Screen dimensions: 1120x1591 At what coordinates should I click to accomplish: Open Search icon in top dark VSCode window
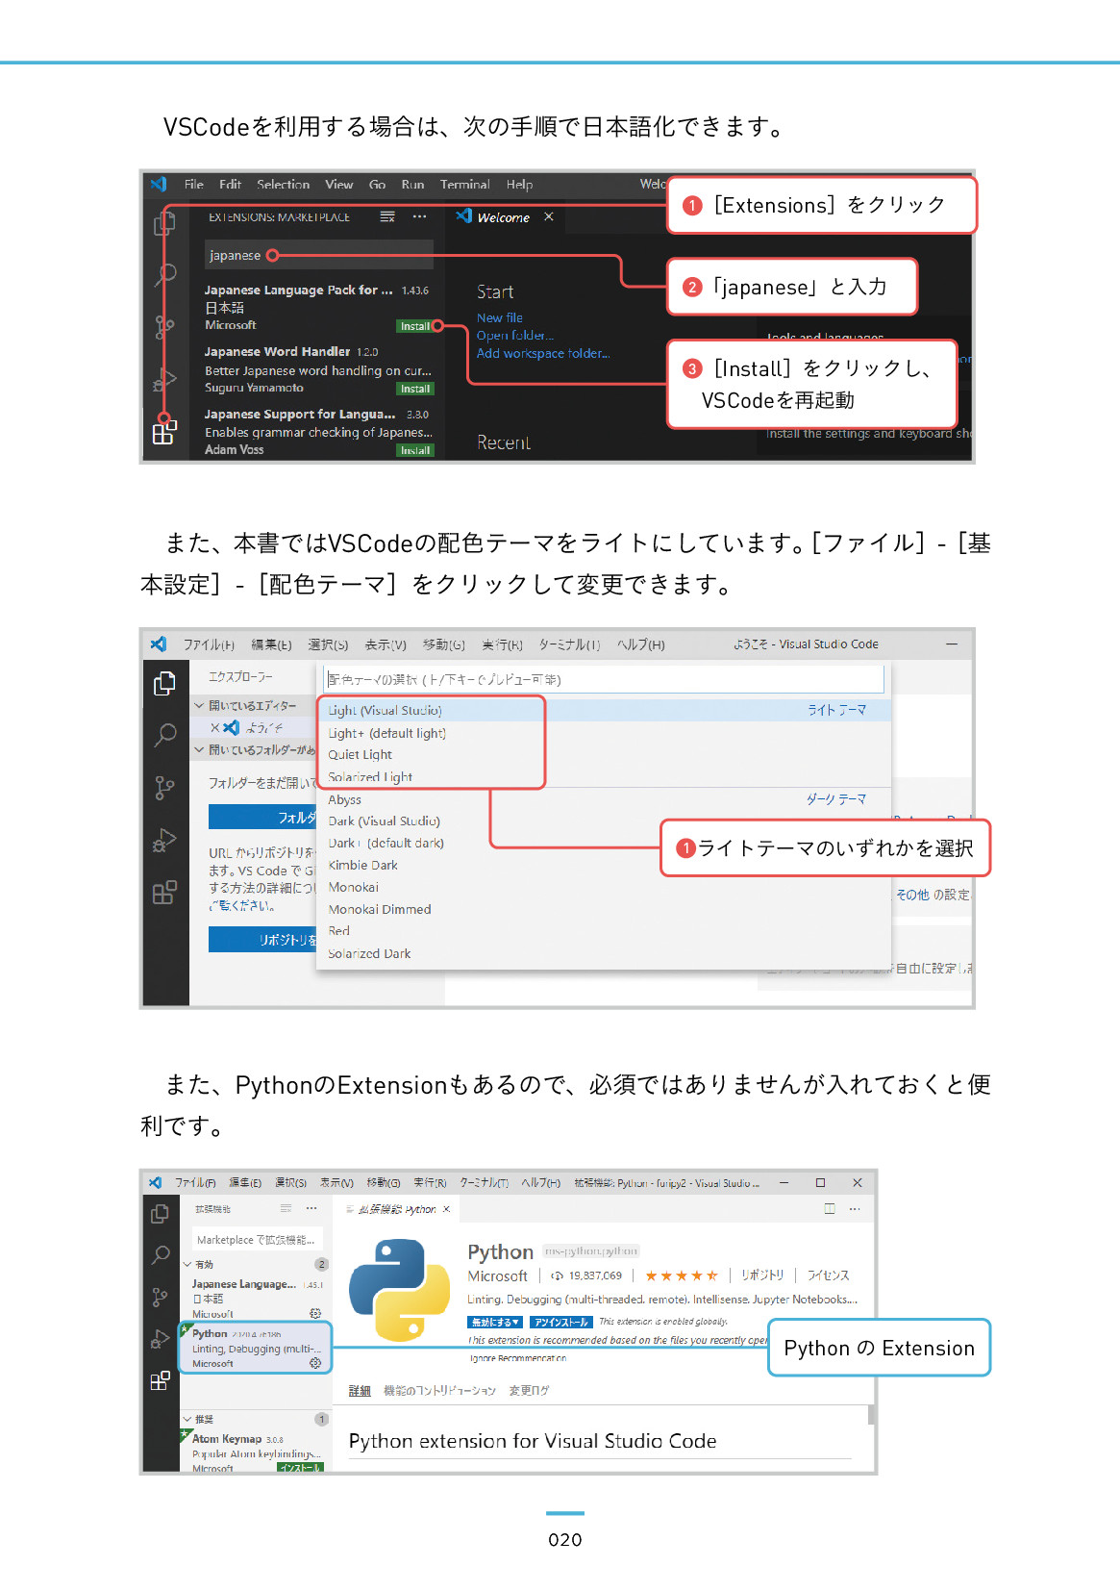click(164, 274)
